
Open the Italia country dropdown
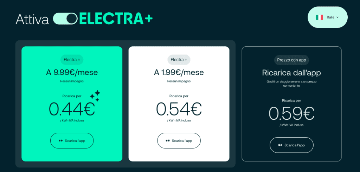327,17
